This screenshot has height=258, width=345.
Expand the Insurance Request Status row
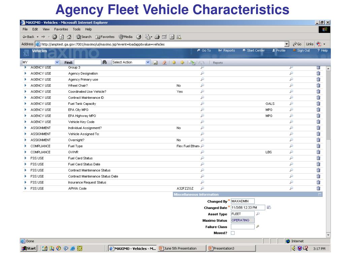pyautogui.click(x=25, y=182)
